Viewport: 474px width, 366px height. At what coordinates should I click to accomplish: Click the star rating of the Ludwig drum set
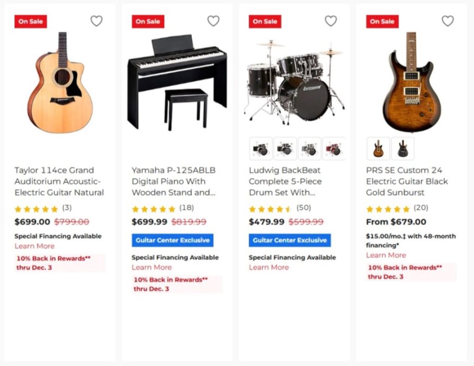click(x=271, y=208)
